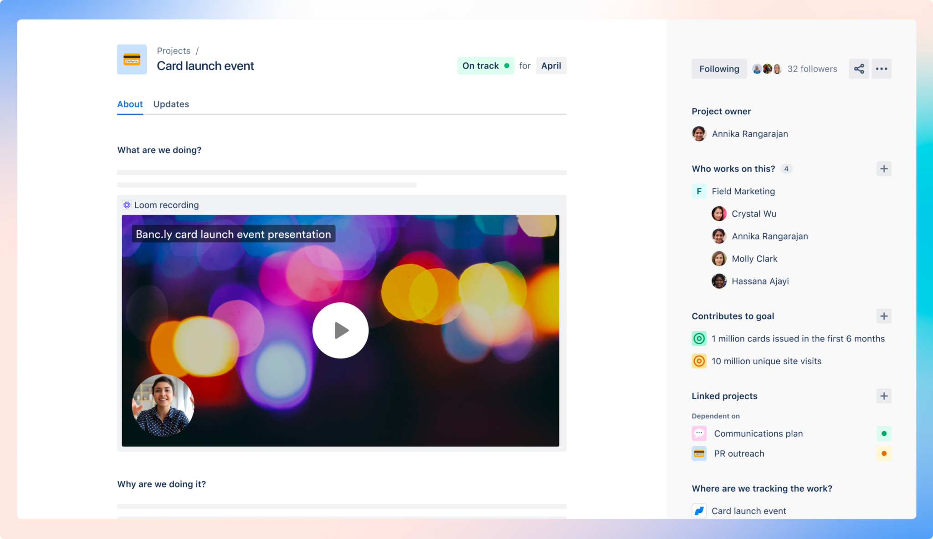The width and height of the screenshot is (933, 539).
Task: Click the green status dot beside Communications plan
Action: [x=884, y=433]
